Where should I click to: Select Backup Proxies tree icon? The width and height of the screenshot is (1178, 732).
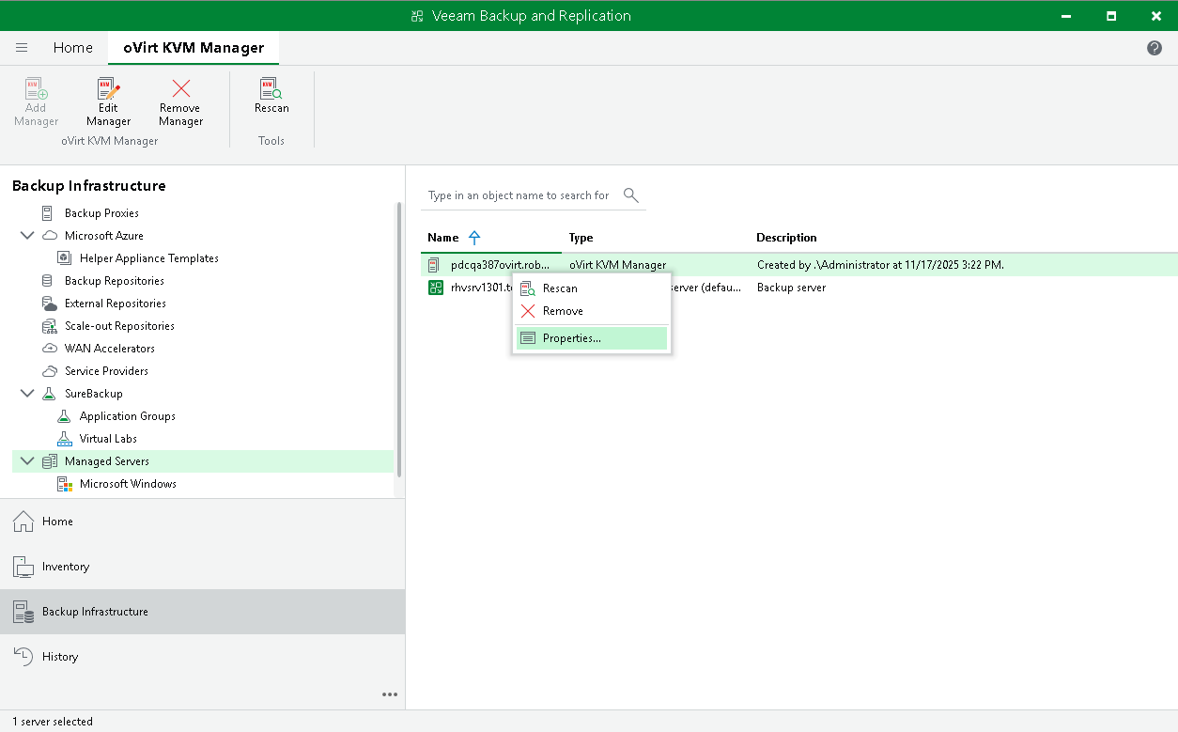tap(49, 213)
